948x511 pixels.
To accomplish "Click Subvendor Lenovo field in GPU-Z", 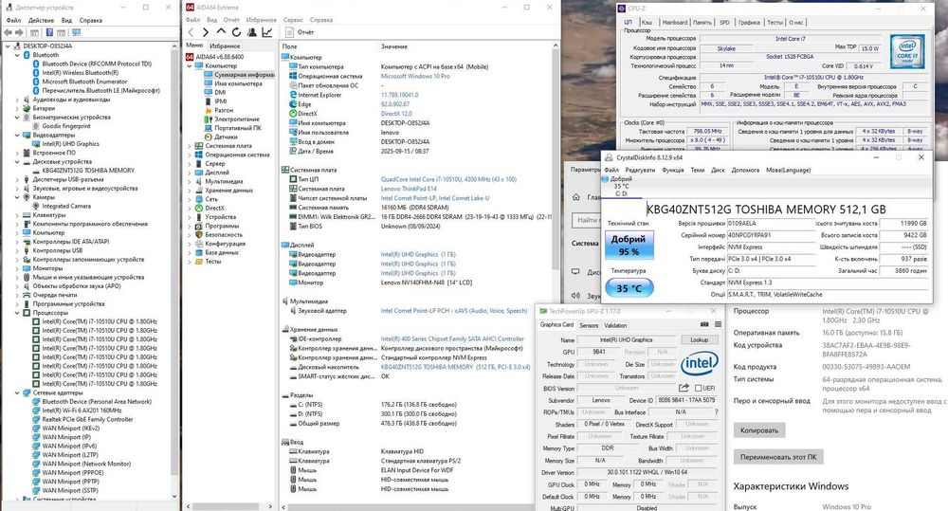I will pos(601,400).
